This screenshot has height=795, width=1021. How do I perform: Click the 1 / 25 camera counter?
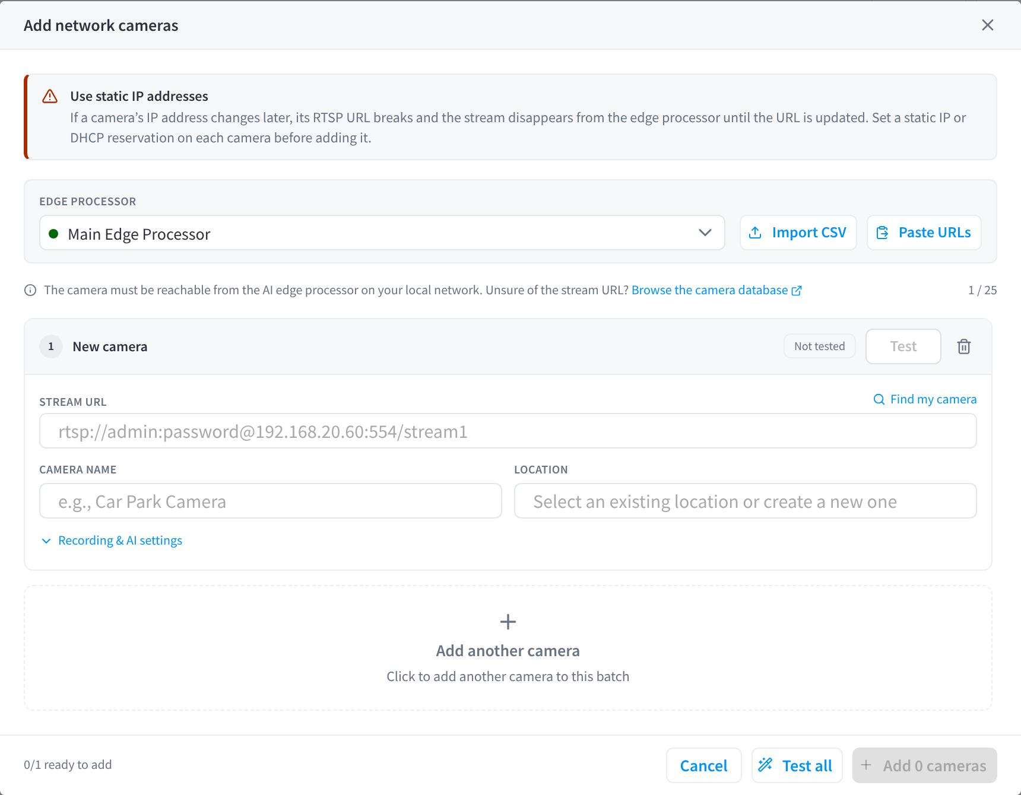pos(982,290)
